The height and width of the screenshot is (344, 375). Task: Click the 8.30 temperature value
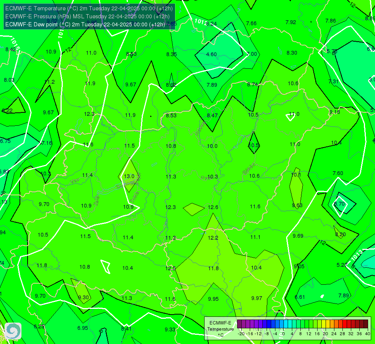(x=292, y=53)
